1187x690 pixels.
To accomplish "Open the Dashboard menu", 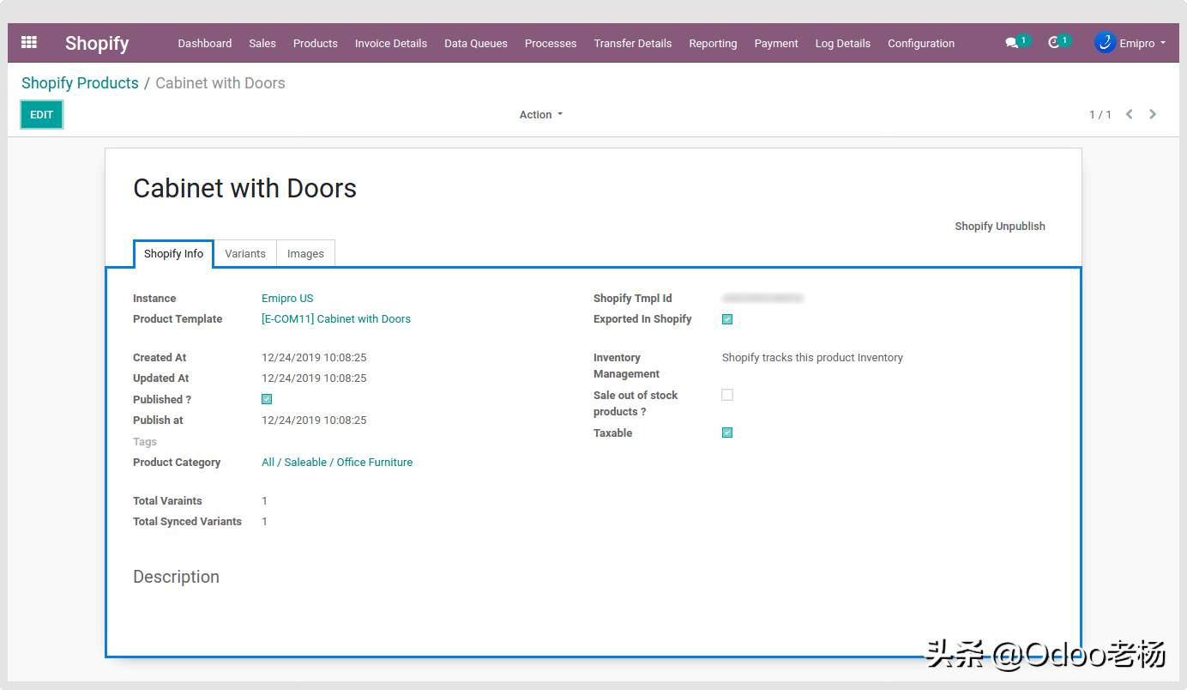I will (x=205, y=43).
